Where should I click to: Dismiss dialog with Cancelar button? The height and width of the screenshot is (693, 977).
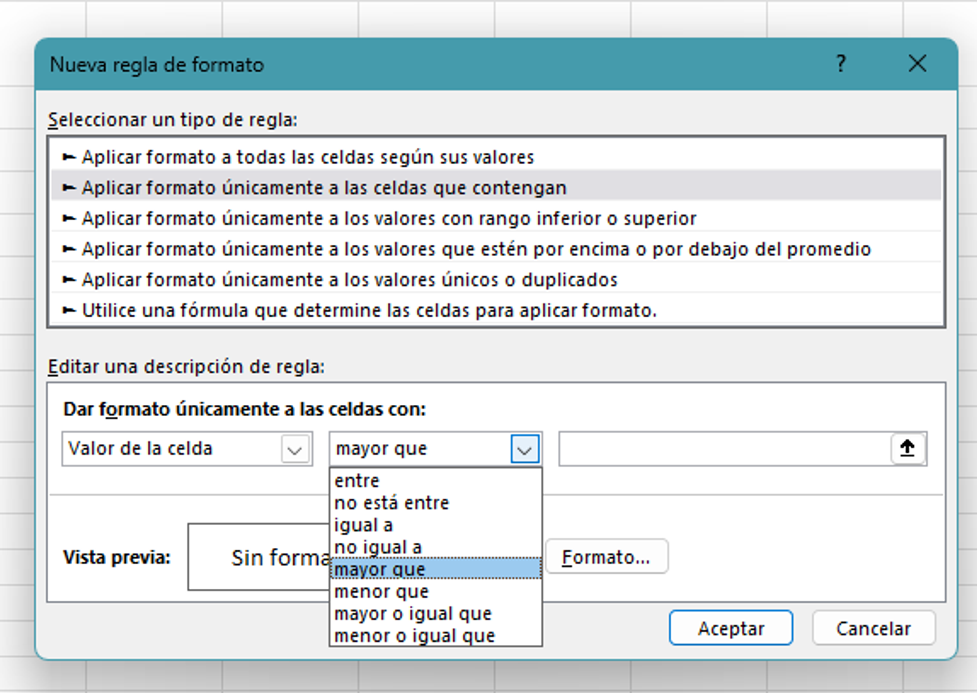pyautogui.click(x=874, y=628)
